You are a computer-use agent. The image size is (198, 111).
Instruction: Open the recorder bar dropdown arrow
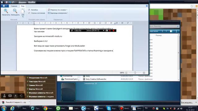pos(104,31)
